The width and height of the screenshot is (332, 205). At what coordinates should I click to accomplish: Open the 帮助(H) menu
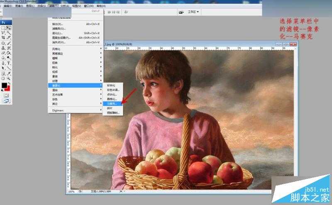101,6
